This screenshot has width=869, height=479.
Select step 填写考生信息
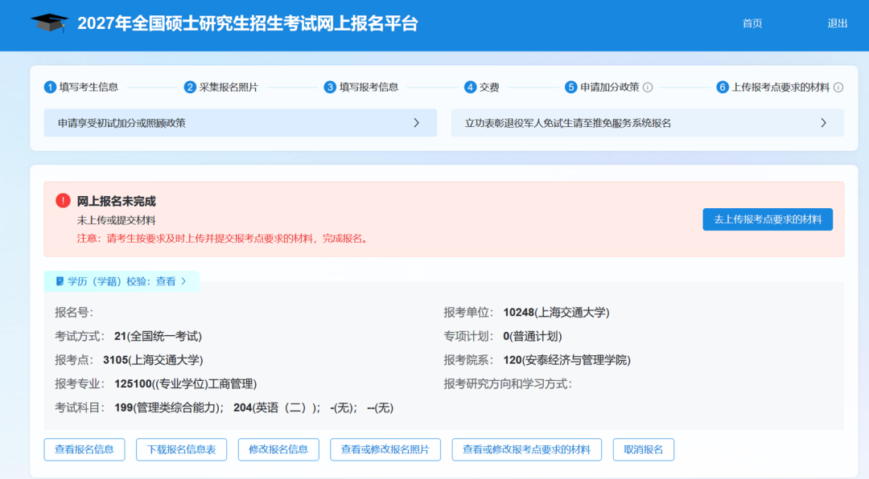pos(89,87)
